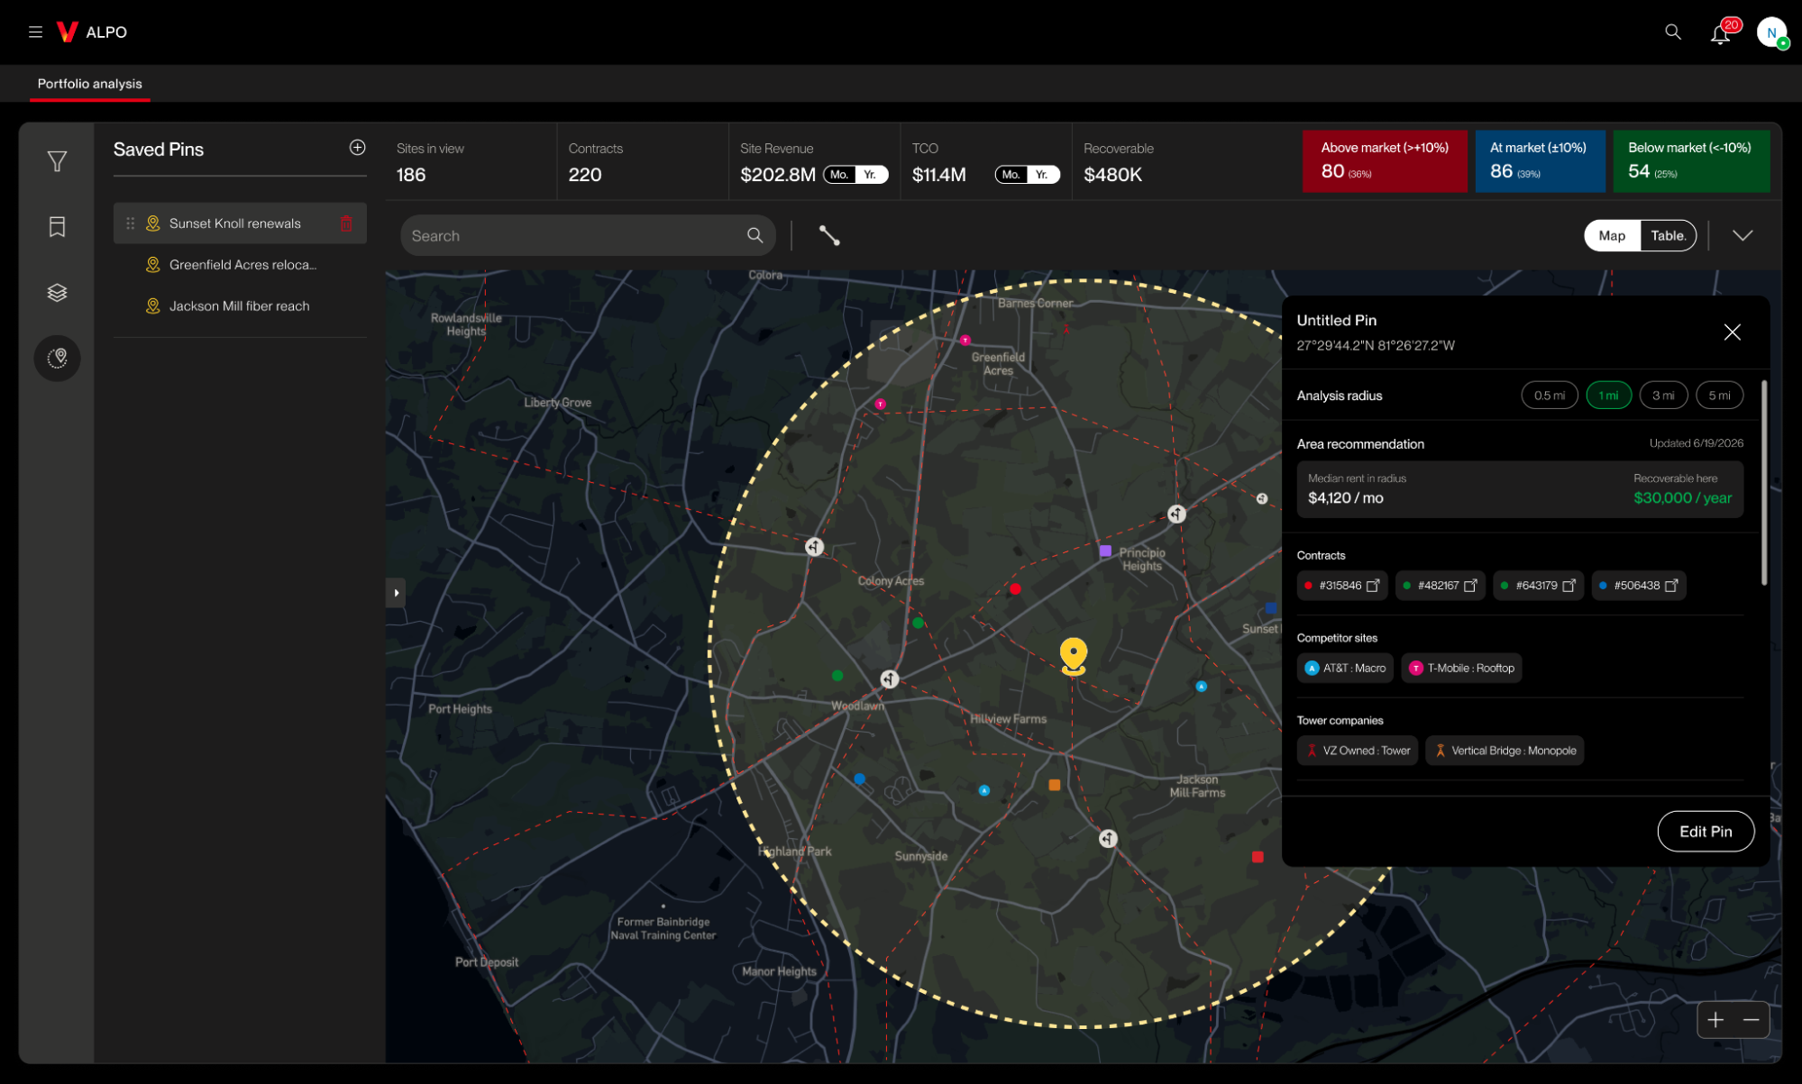Filter by Below market card
Screen dimensions: 1802x1084
pyautogui.click(x=1691, y=161)
